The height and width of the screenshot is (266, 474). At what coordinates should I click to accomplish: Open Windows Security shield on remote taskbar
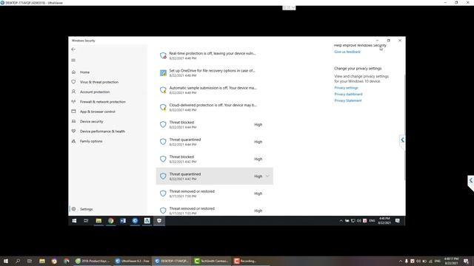[159, 221]
